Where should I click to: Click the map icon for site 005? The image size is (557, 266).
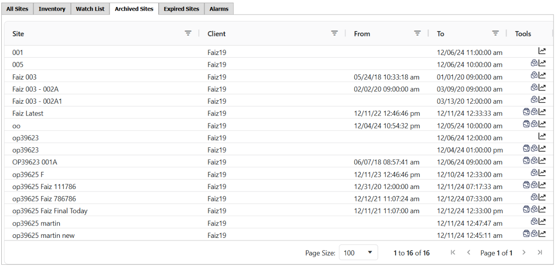click(x=534, y=63)
